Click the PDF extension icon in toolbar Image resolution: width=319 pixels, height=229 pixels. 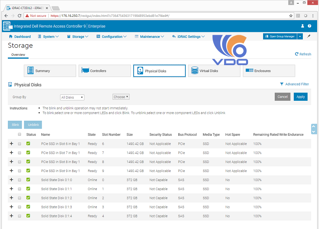click(x=298, y=16)
